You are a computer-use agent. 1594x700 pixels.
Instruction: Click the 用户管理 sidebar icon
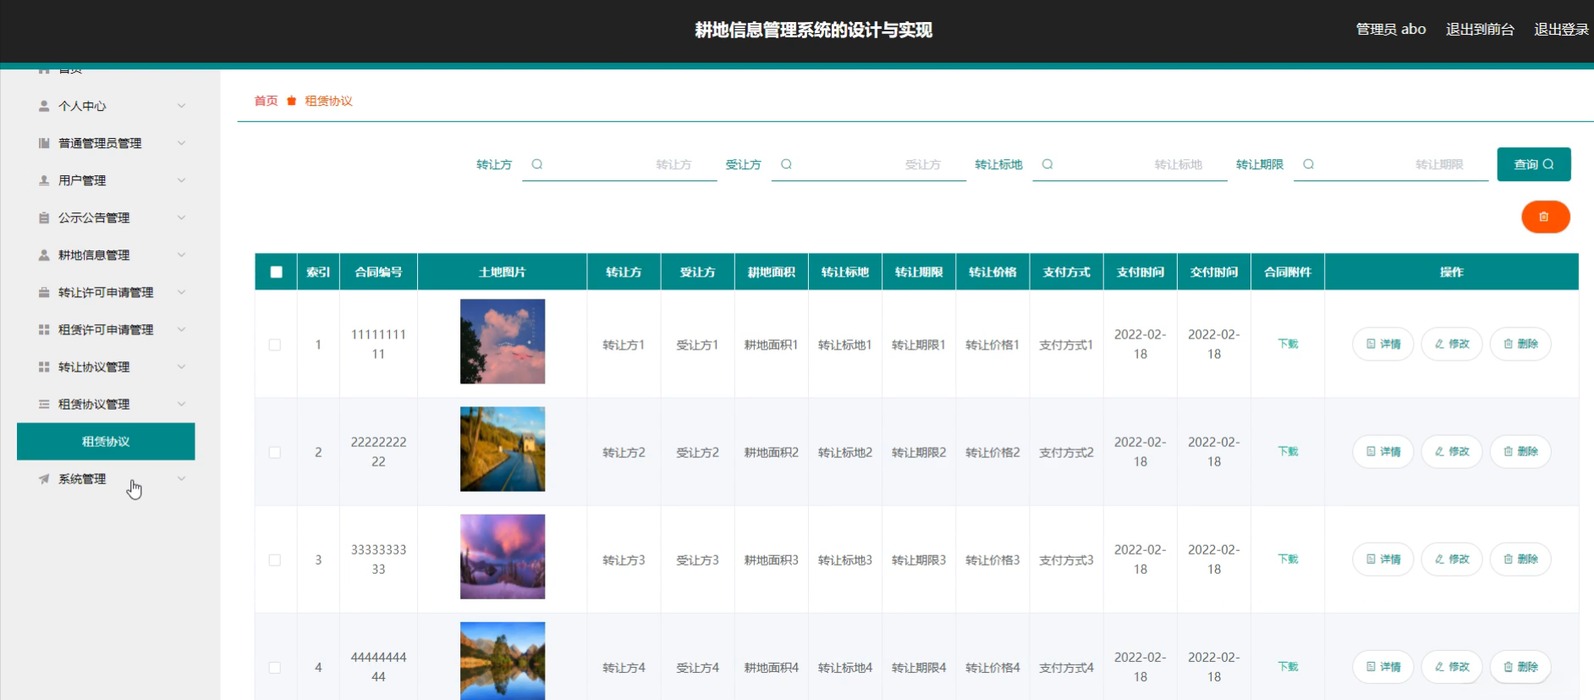[x=44, y=180]
